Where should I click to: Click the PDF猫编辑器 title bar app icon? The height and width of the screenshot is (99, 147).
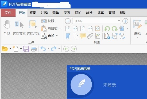point(4,4)
